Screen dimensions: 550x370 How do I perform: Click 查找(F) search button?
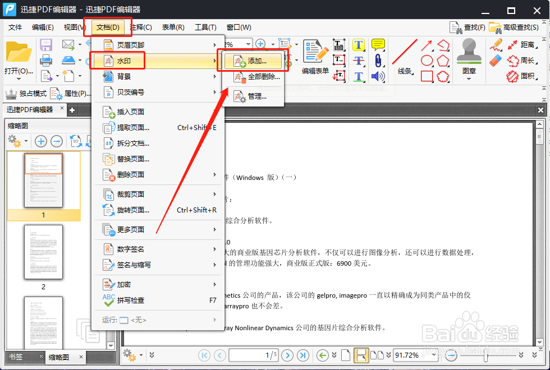[467, 27]
